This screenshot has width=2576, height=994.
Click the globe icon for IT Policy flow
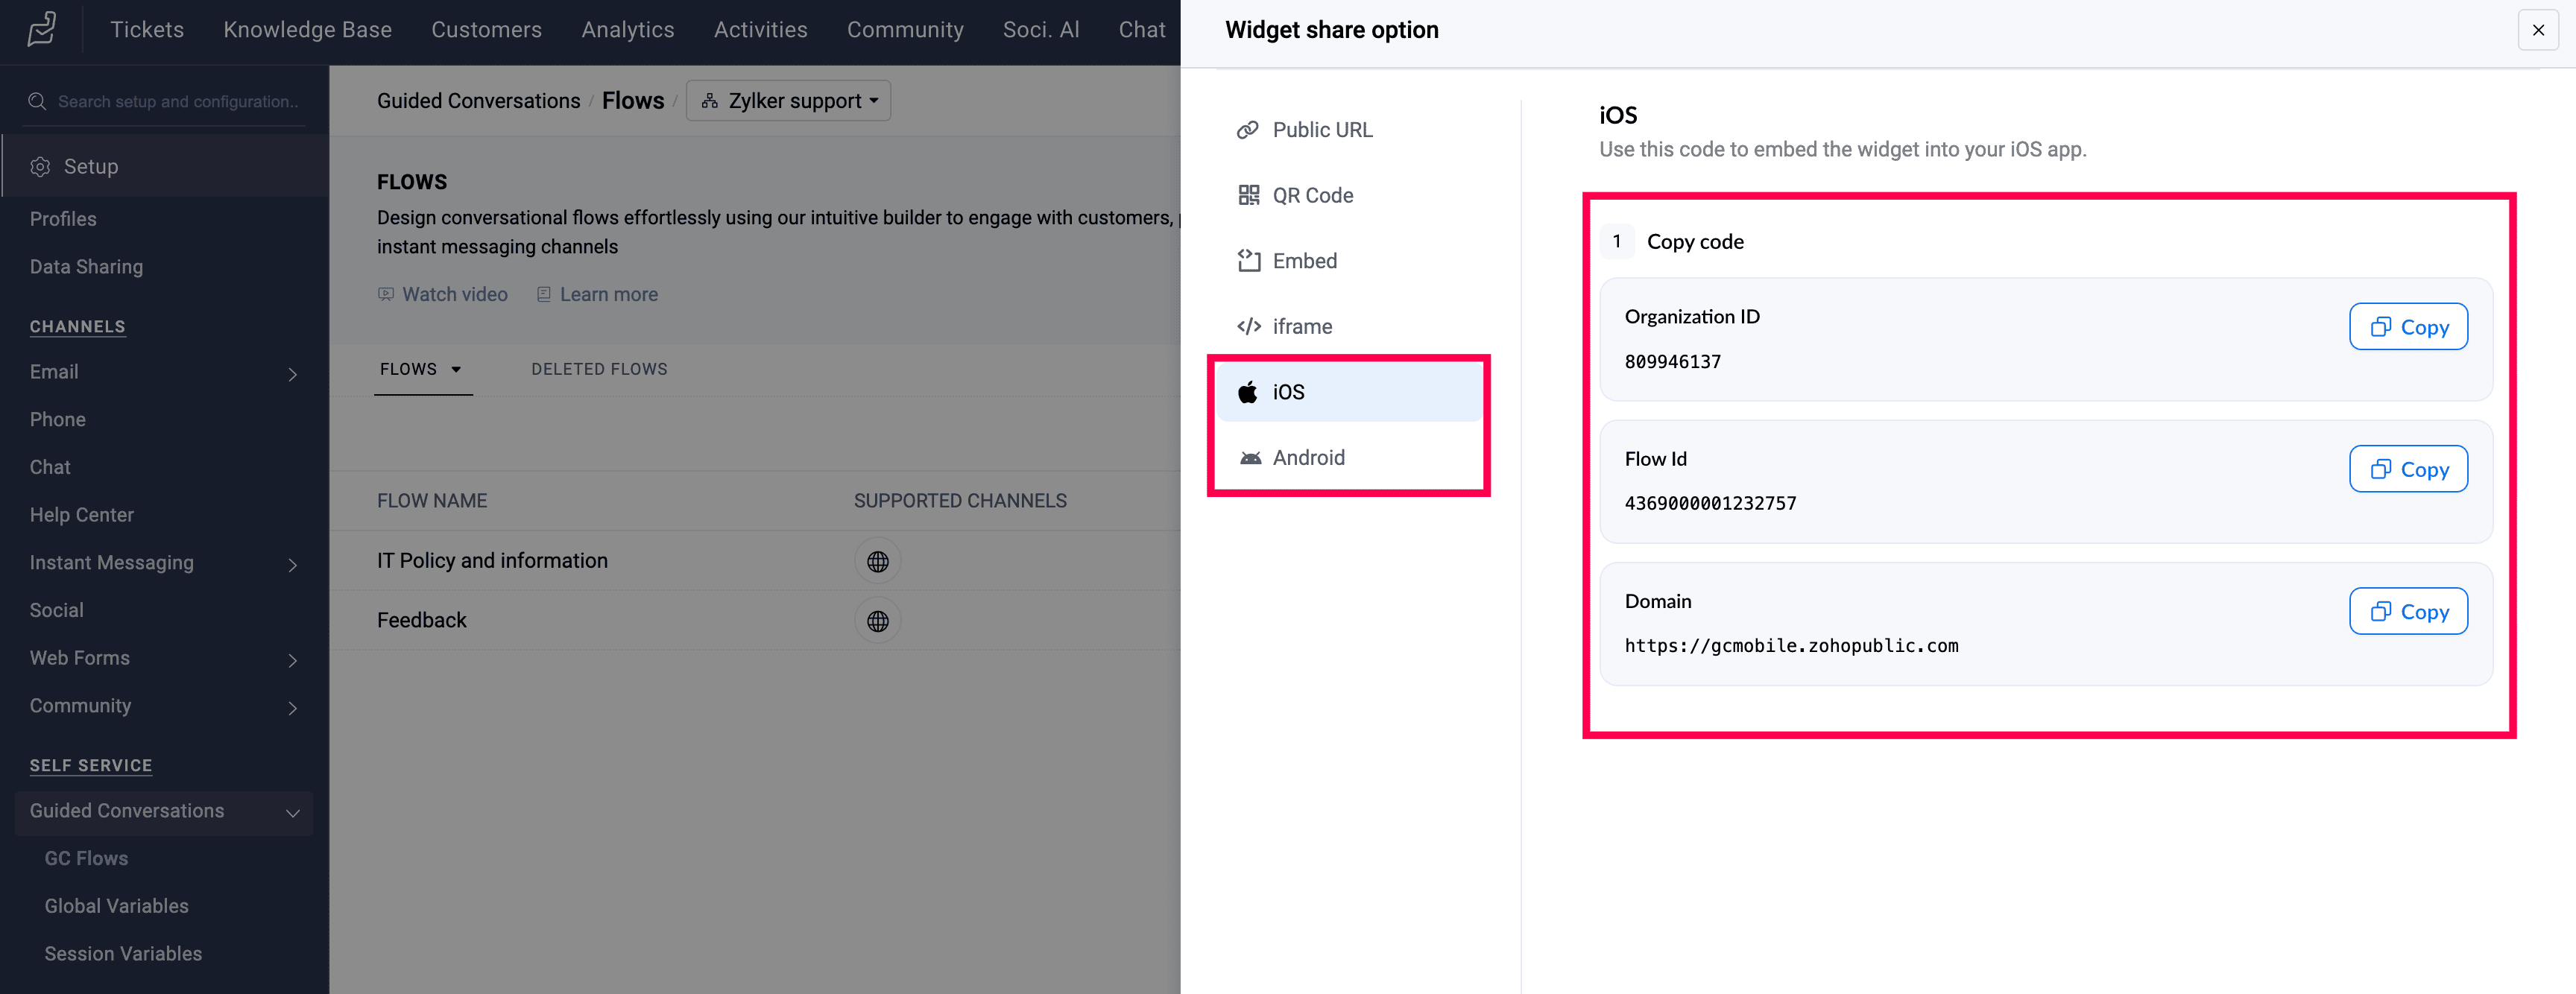tap(877, 561)
